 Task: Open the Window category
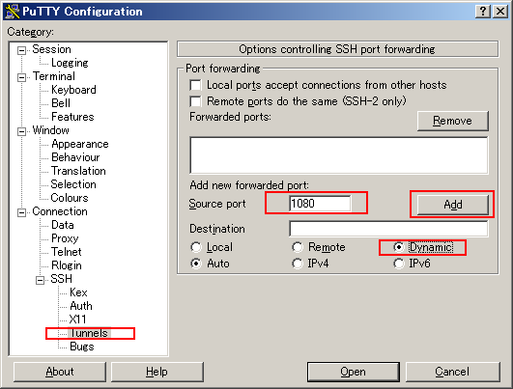(x=50, y=130)
